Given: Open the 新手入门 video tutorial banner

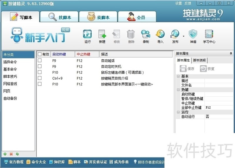Looking at the screenshot, I should [x=40, y=36].
